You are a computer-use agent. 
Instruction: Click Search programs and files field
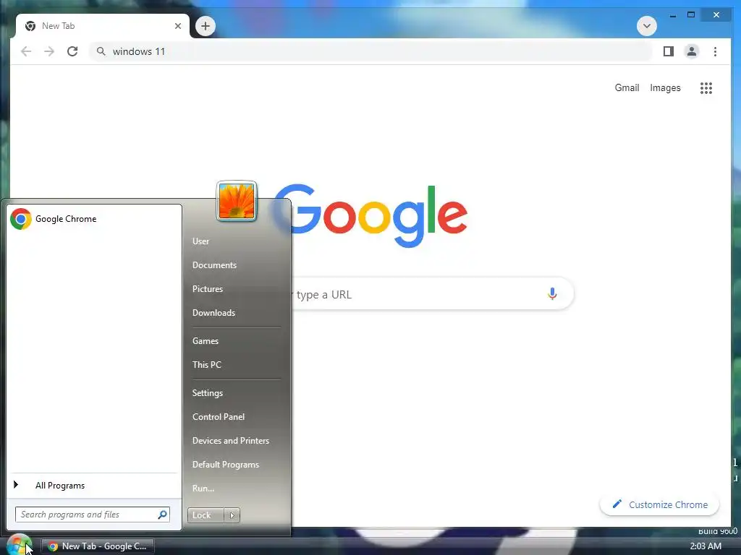[92, 515]
